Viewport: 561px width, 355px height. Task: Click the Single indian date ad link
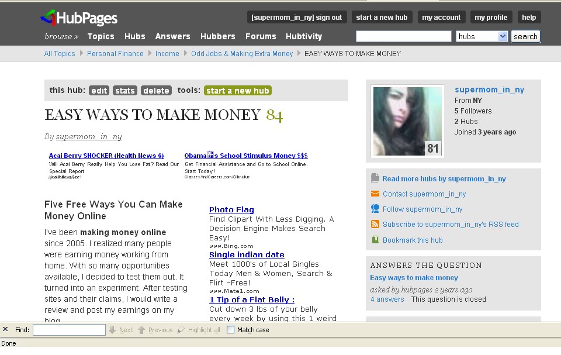pos(247,254)
